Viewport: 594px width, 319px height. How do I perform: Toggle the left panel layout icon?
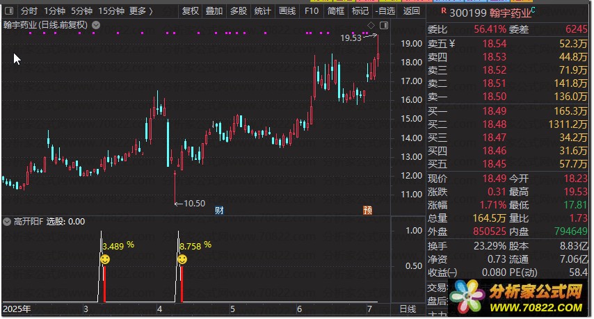click(9, 11)
